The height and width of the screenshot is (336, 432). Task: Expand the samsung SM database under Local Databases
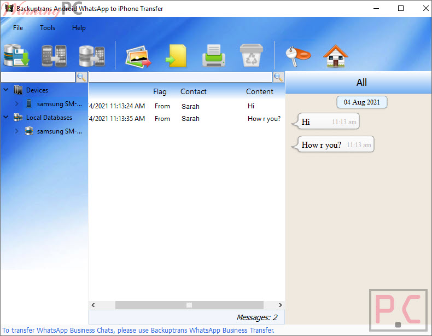16,131
